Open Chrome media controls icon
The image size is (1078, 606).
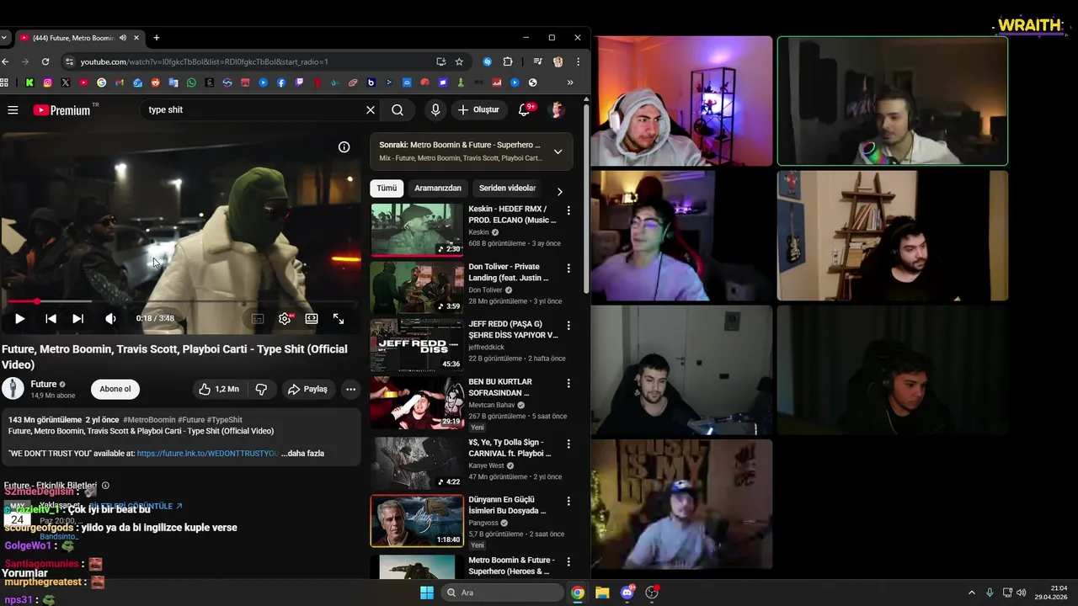[x=537, y=61]
